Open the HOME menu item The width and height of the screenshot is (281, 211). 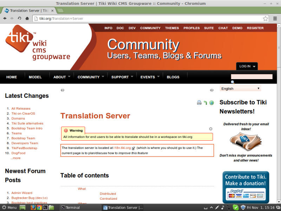[x=12, y=77]
